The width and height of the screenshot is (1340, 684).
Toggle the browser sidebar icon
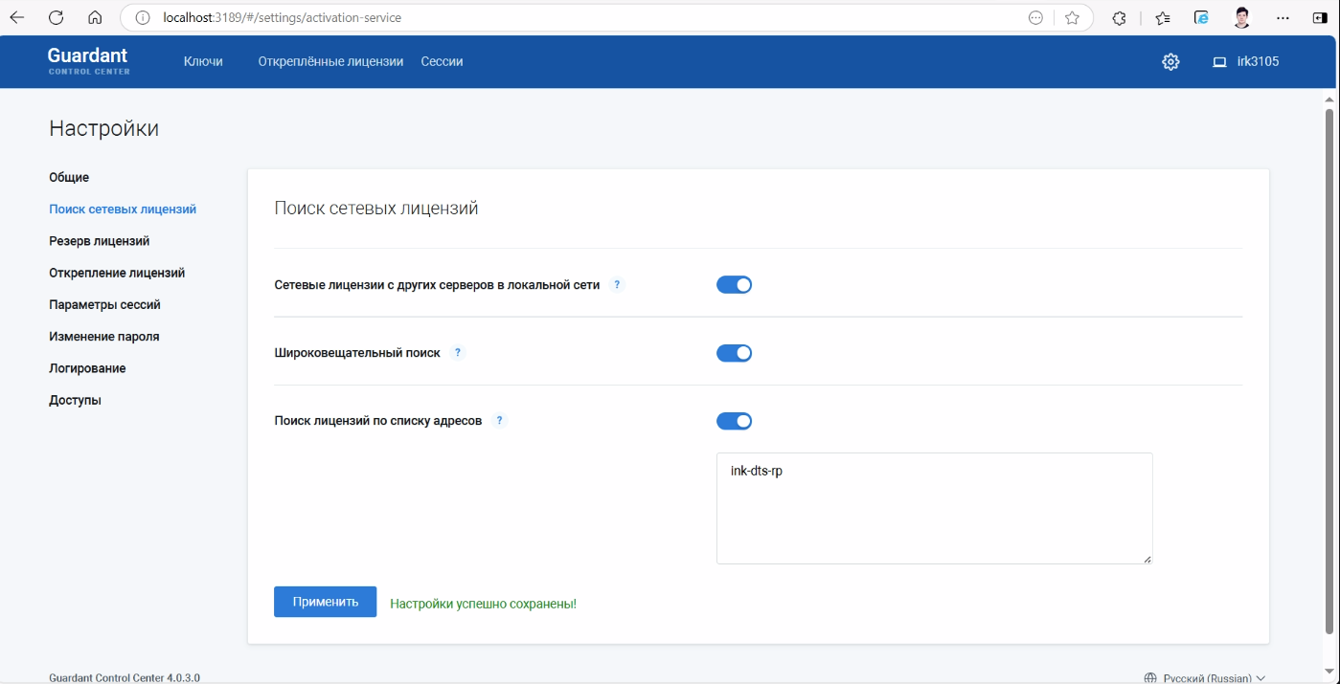click(x=1320, y=17)
